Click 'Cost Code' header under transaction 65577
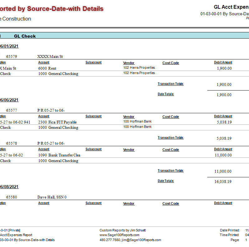 (x=171, y=117)
